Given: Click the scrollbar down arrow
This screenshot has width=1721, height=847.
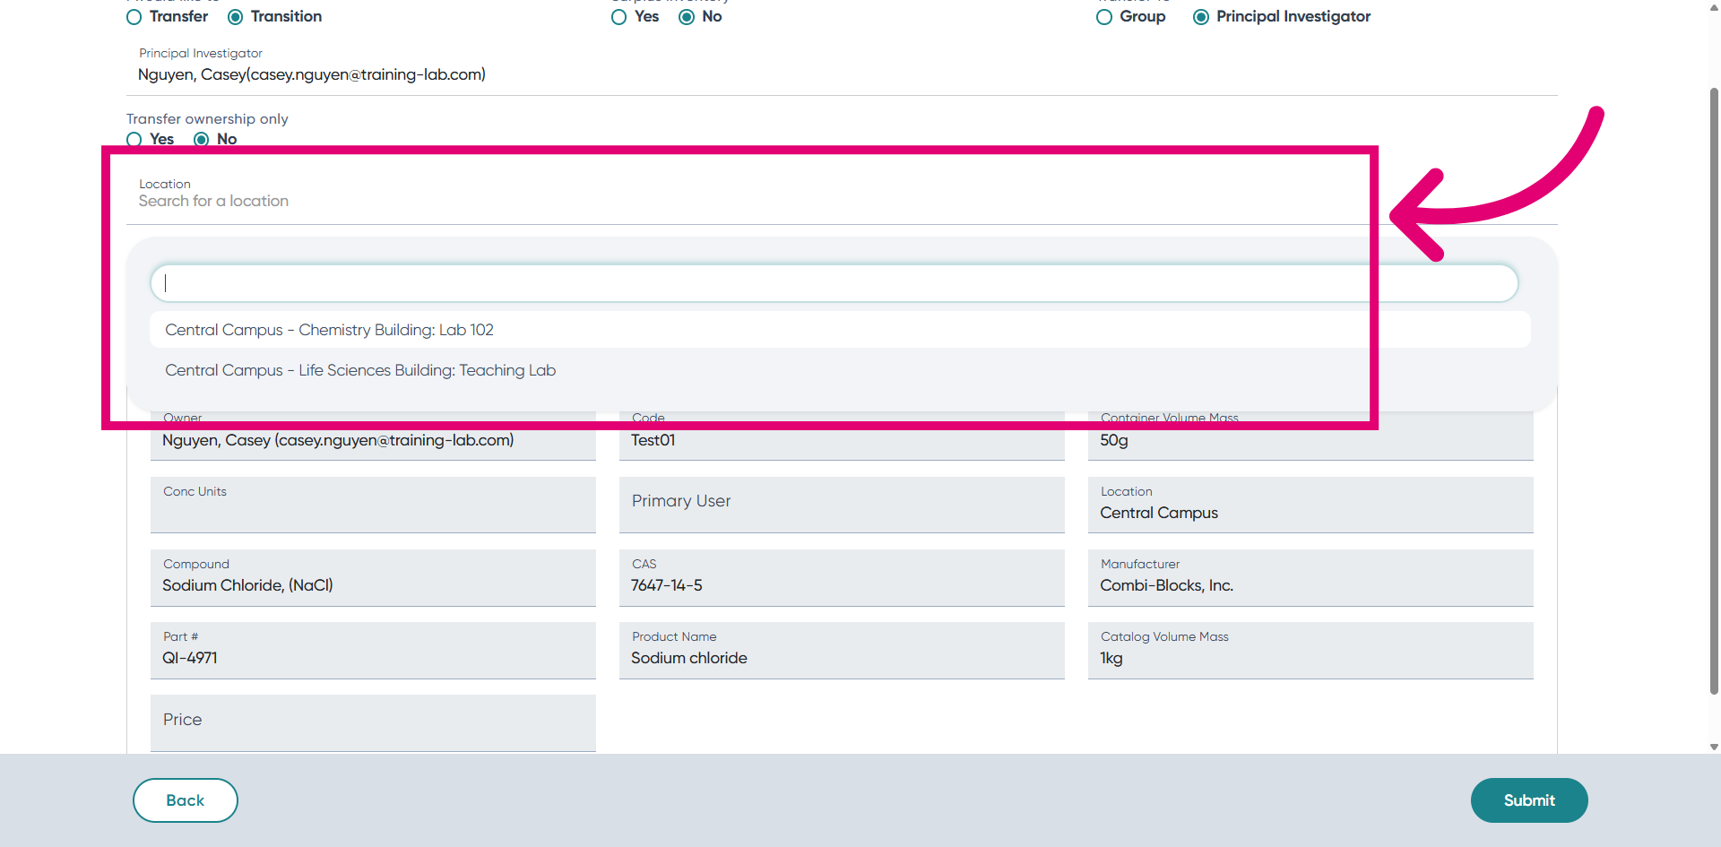Looking at the screenshot, I should (x=1714, y=747).
